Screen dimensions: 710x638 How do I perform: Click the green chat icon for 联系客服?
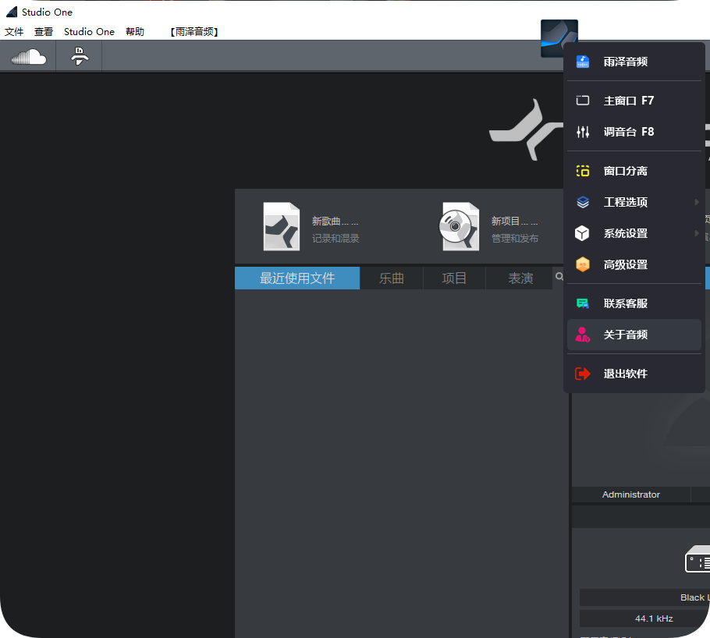tap(582, 303)
